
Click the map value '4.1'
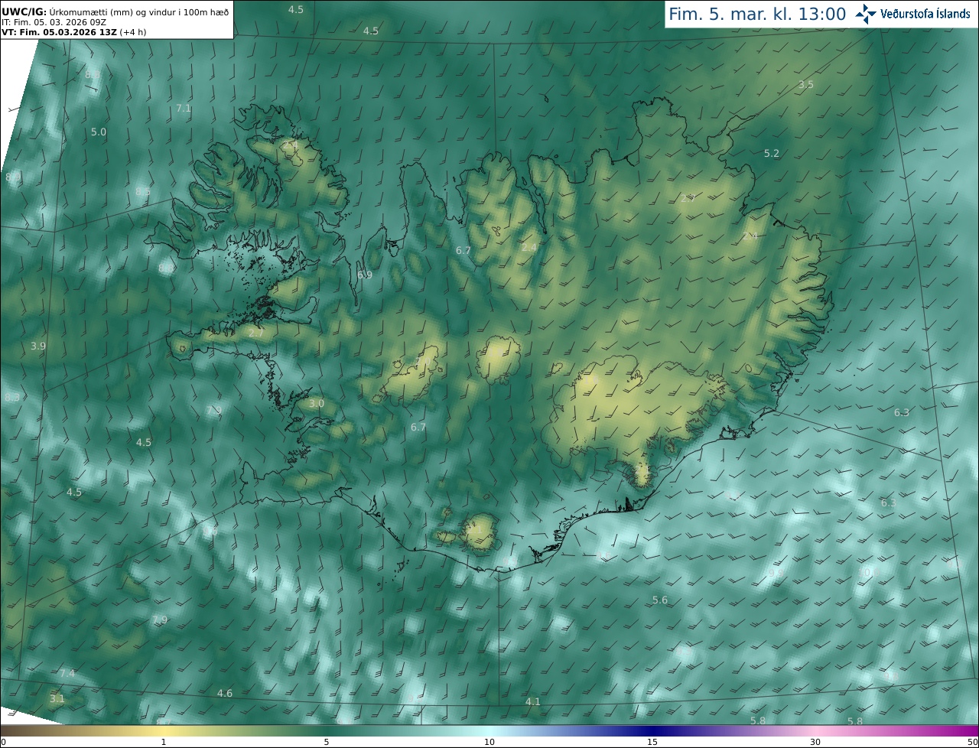point(533,702)
